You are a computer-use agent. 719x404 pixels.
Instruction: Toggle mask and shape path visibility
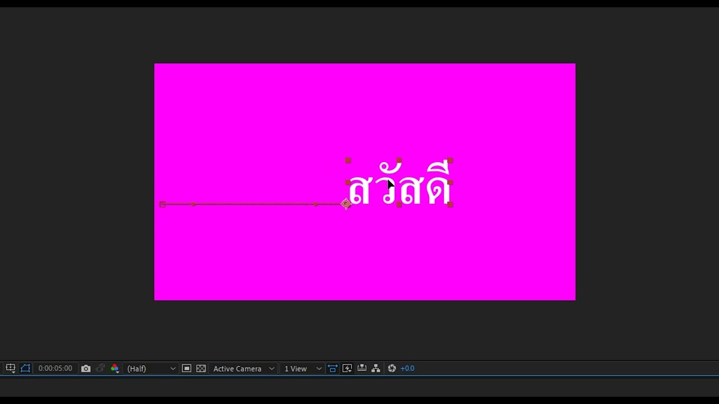click(25, 368)
